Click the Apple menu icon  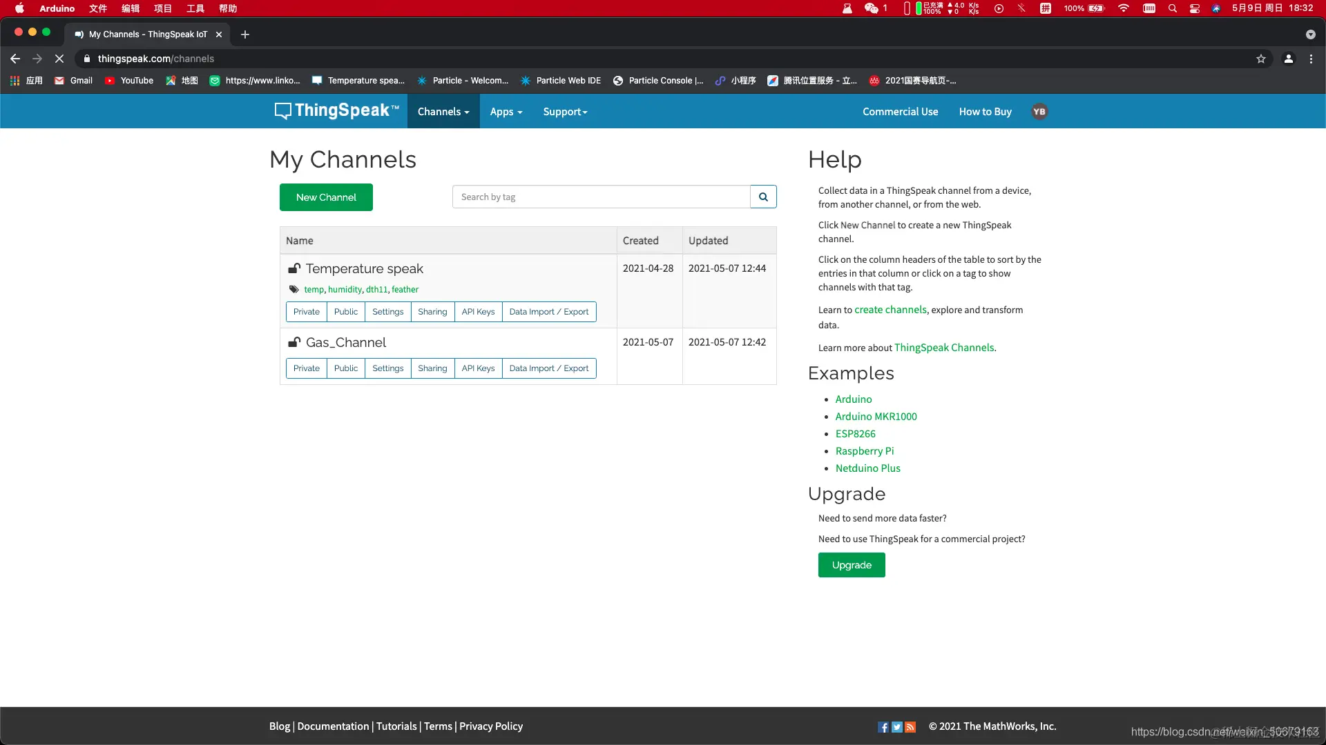click(19, 8)
